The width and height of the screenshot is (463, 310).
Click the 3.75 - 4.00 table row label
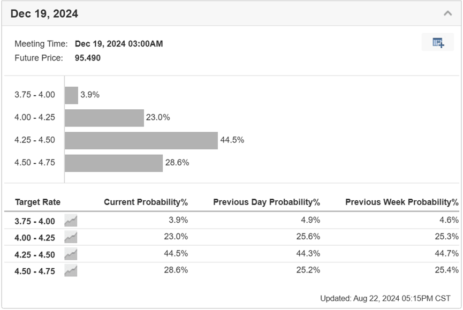(35, 221)
